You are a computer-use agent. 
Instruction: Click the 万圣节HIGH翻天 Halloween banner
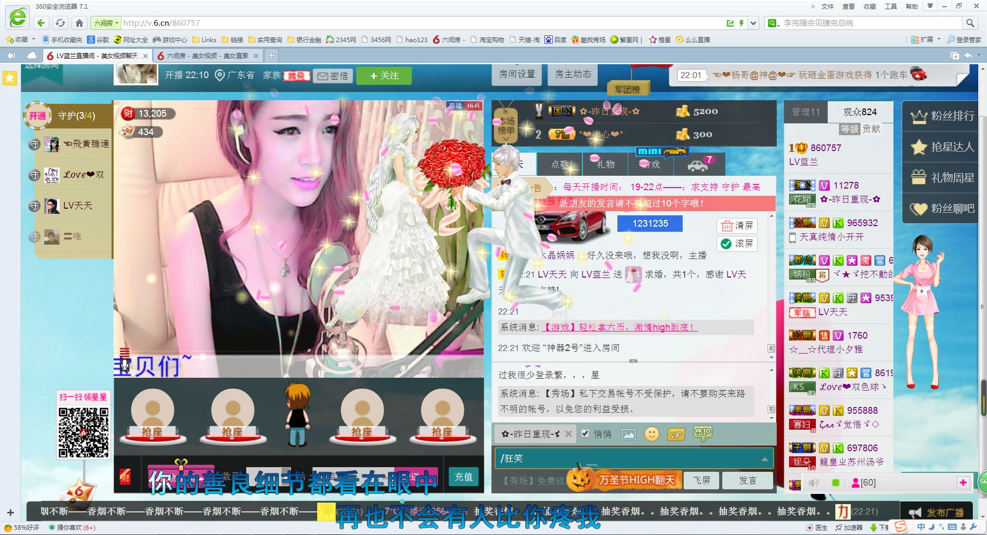[x=625, y=479]
